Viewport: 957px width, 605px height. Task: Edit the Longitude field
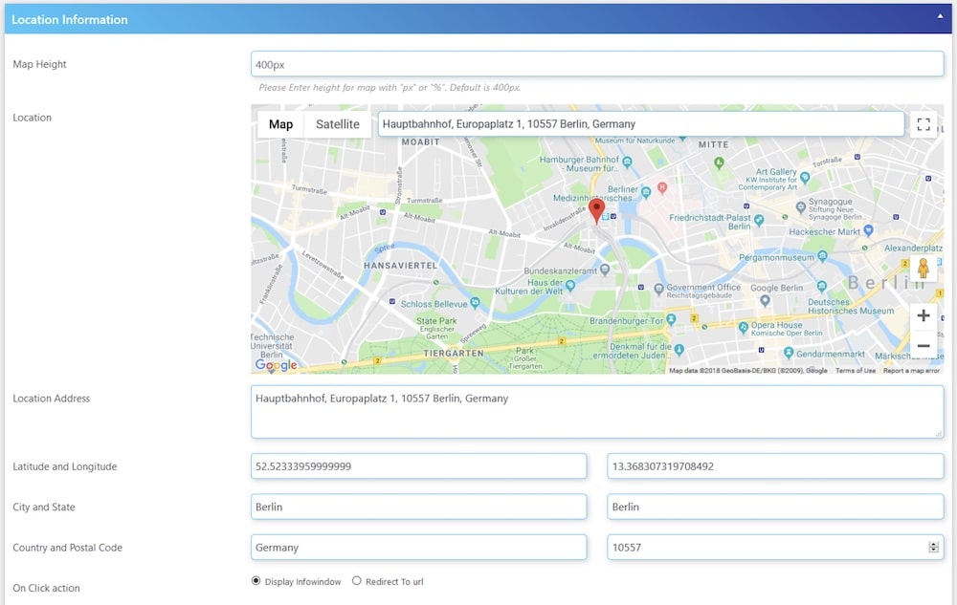tap(775, 466)
